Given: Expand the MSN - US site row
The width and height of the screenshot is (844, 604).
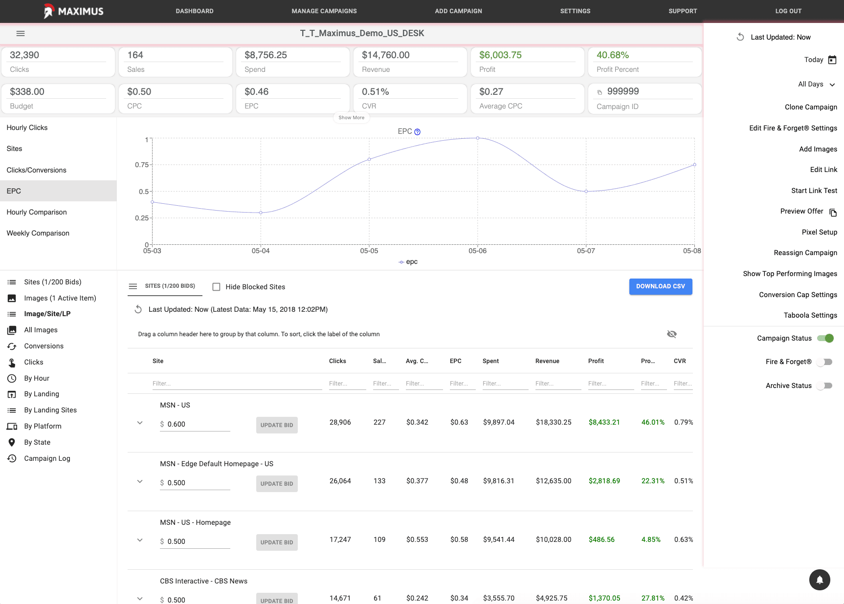Looking at the screenshot, I should point(140,423).
